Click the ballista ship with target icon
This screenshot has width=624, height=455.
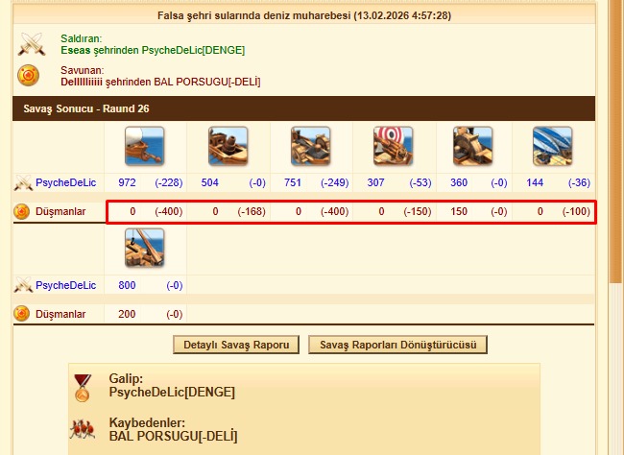pos(394,146)
